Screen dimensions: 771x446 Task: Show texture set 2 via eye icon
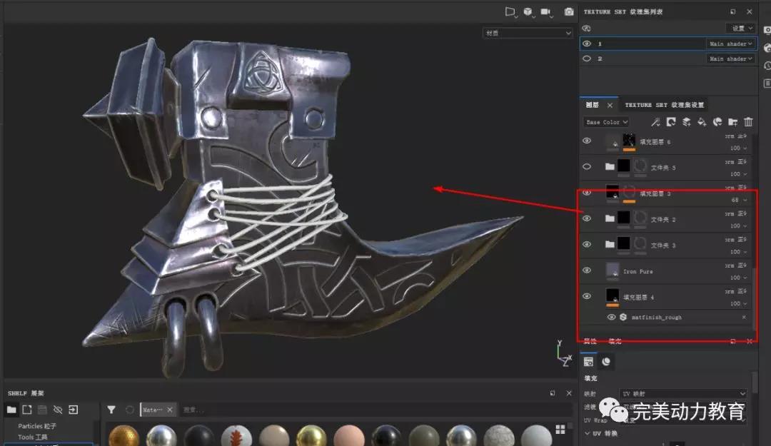pyautogui.click(x=587, y=59)
